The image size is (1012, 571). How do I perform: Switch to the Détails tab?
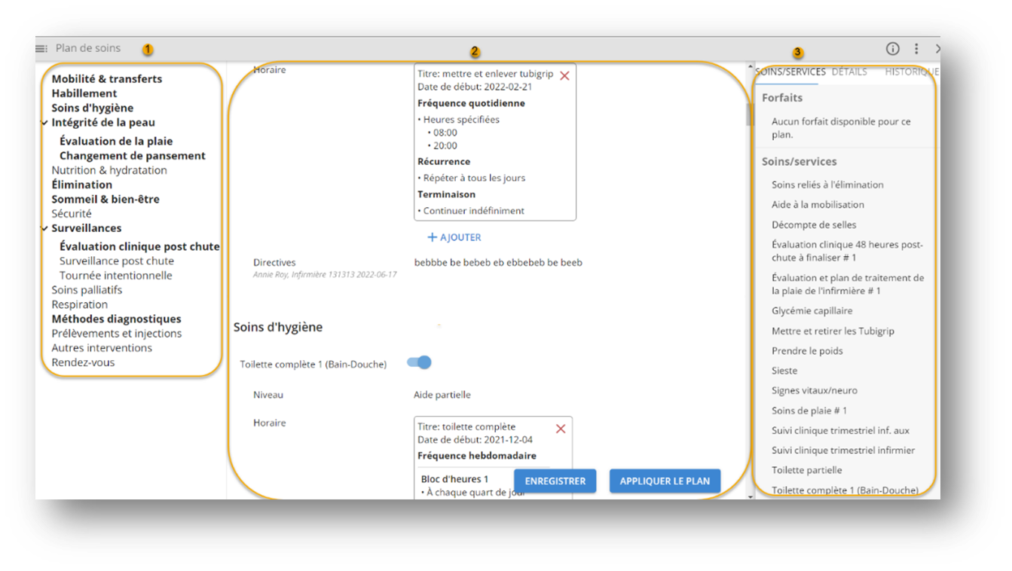[x=848, y=72]
